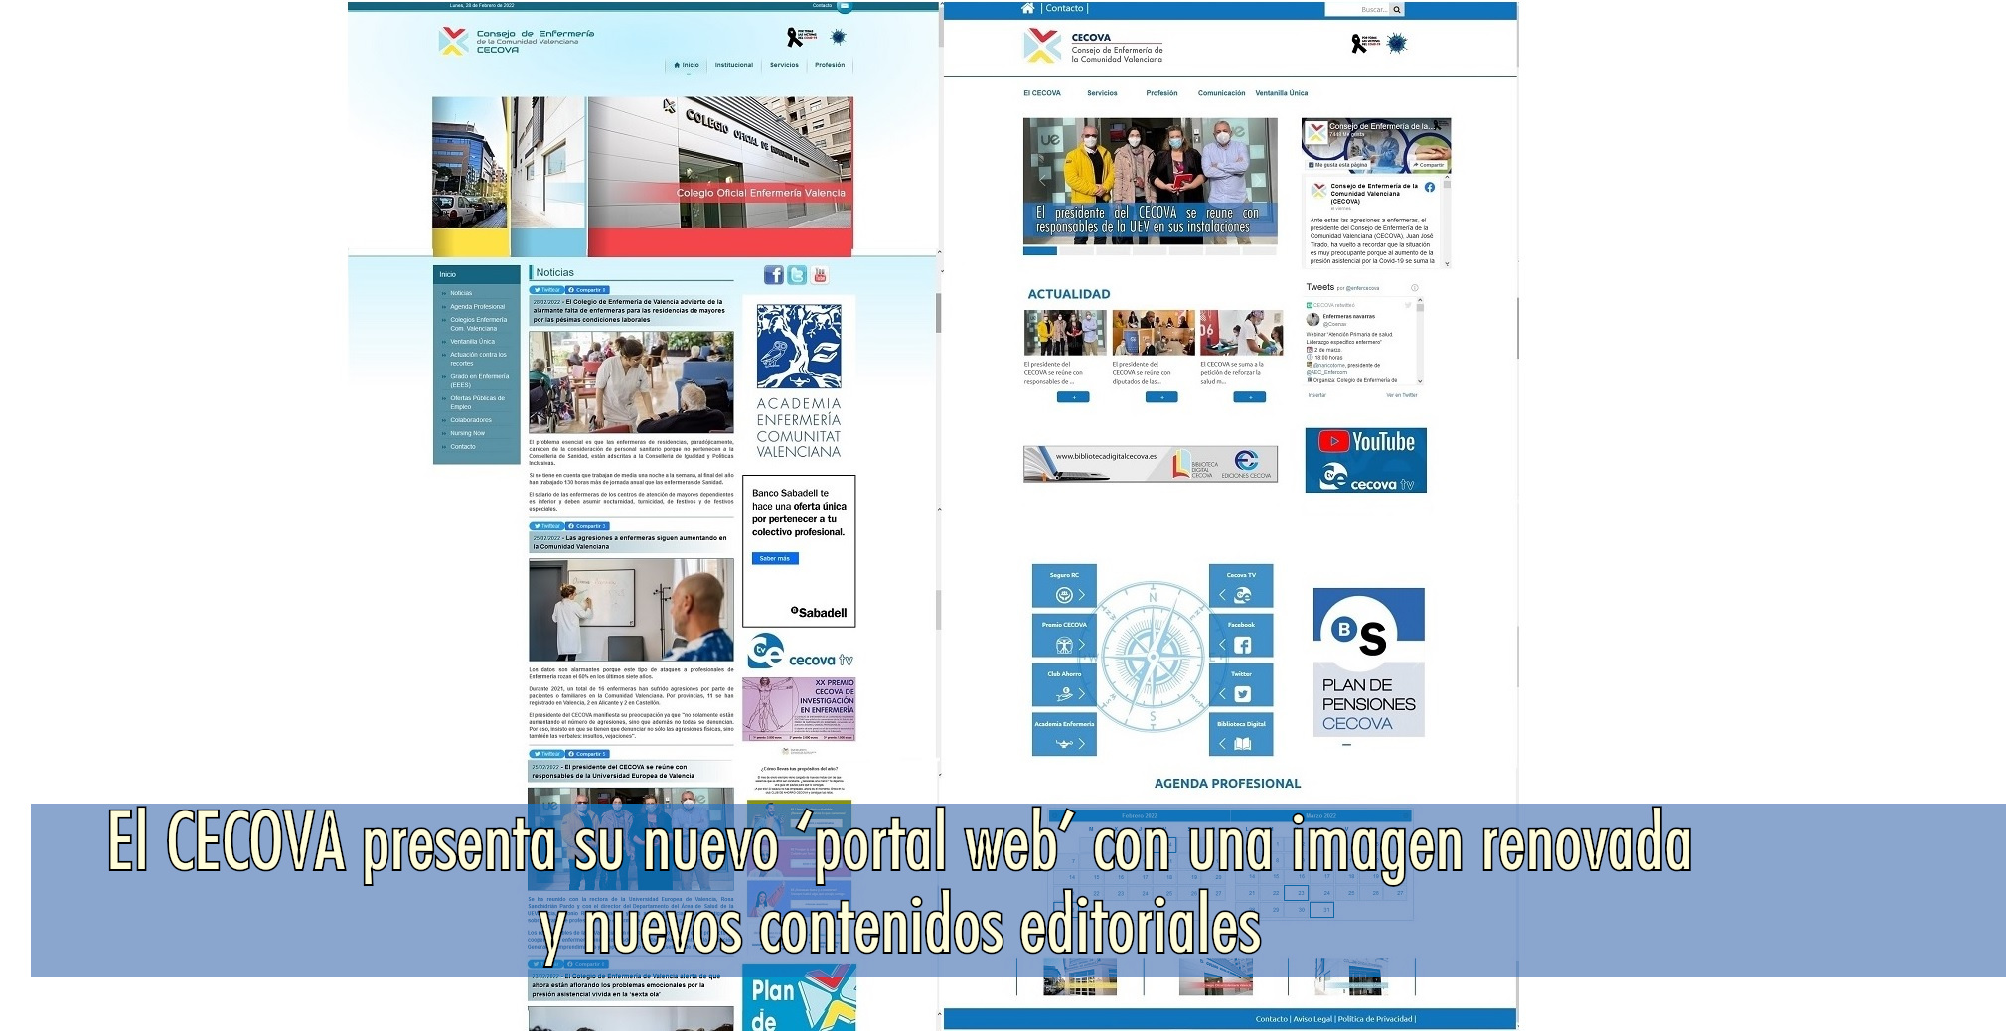Screen dimensions: 2006x1031
Task: Click the home icon in the new portal header
Action: tap(1027, 8)
